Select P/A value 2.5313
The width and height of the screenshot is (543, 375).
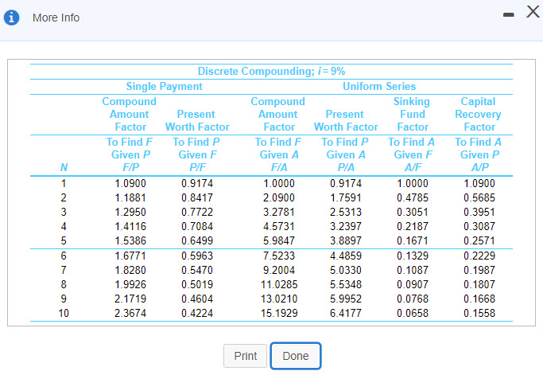346,212
